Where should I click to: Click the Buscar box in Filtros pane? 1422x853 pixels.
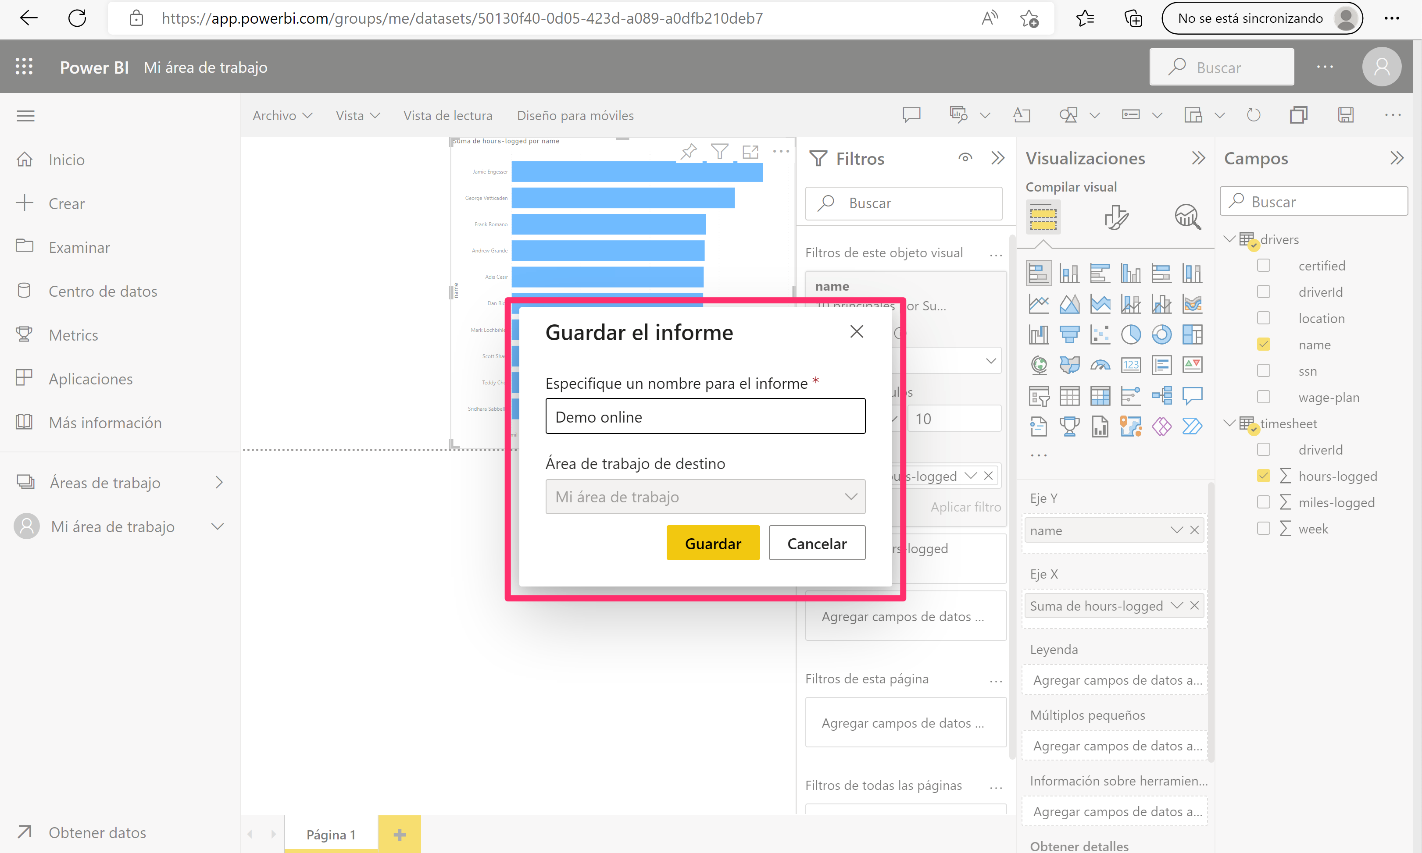904,203
